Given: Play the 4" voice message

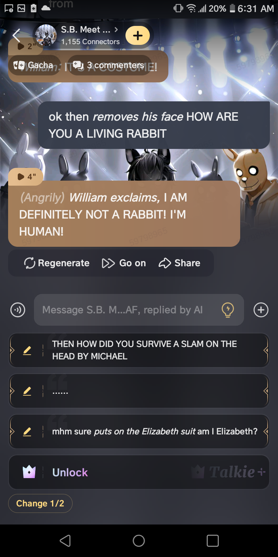Looking at the screenshot, I should point(26,177).
